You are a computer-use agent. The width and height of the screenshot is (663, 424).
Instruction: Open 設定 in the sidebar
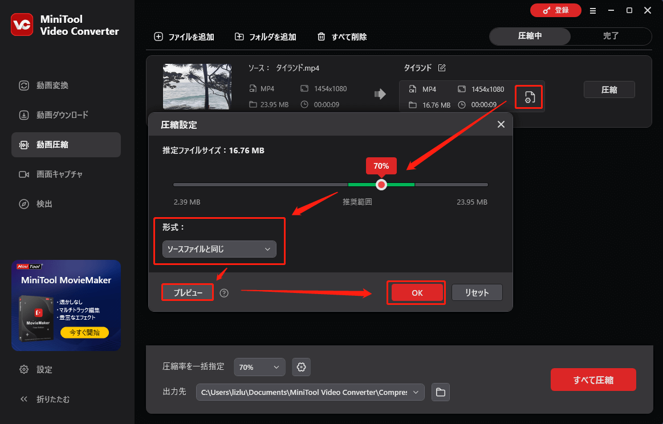point(66,369)
